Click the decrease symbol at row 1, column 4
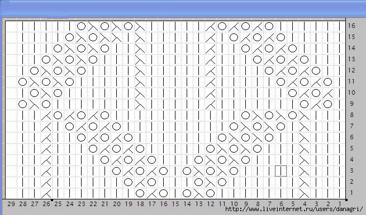Screen dimensions: 366x215 pos(304,193)
